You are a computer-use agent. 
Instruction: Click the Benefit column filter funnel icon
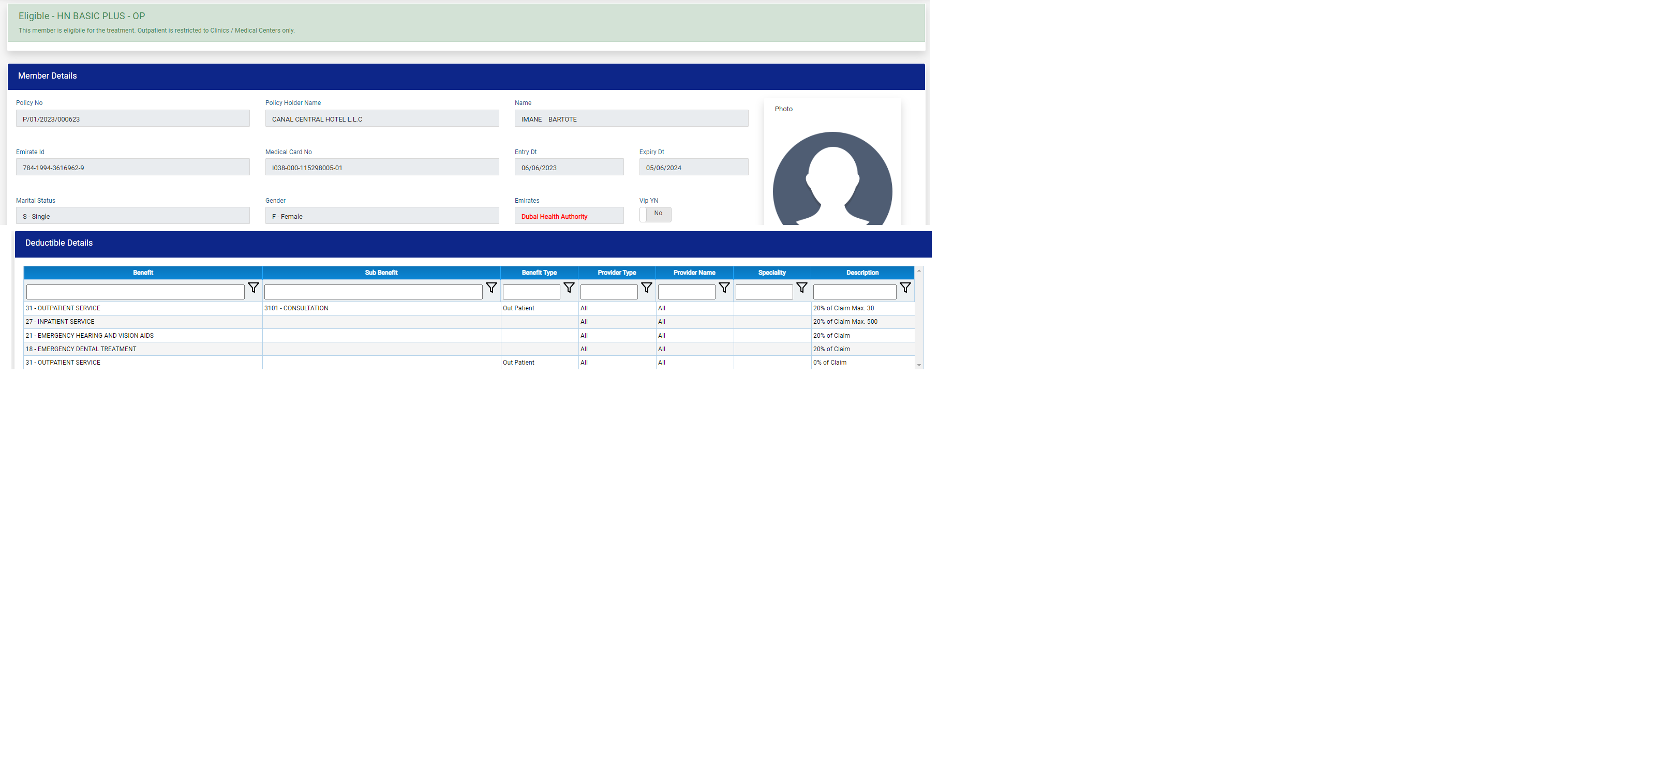(x=253, y=288)
